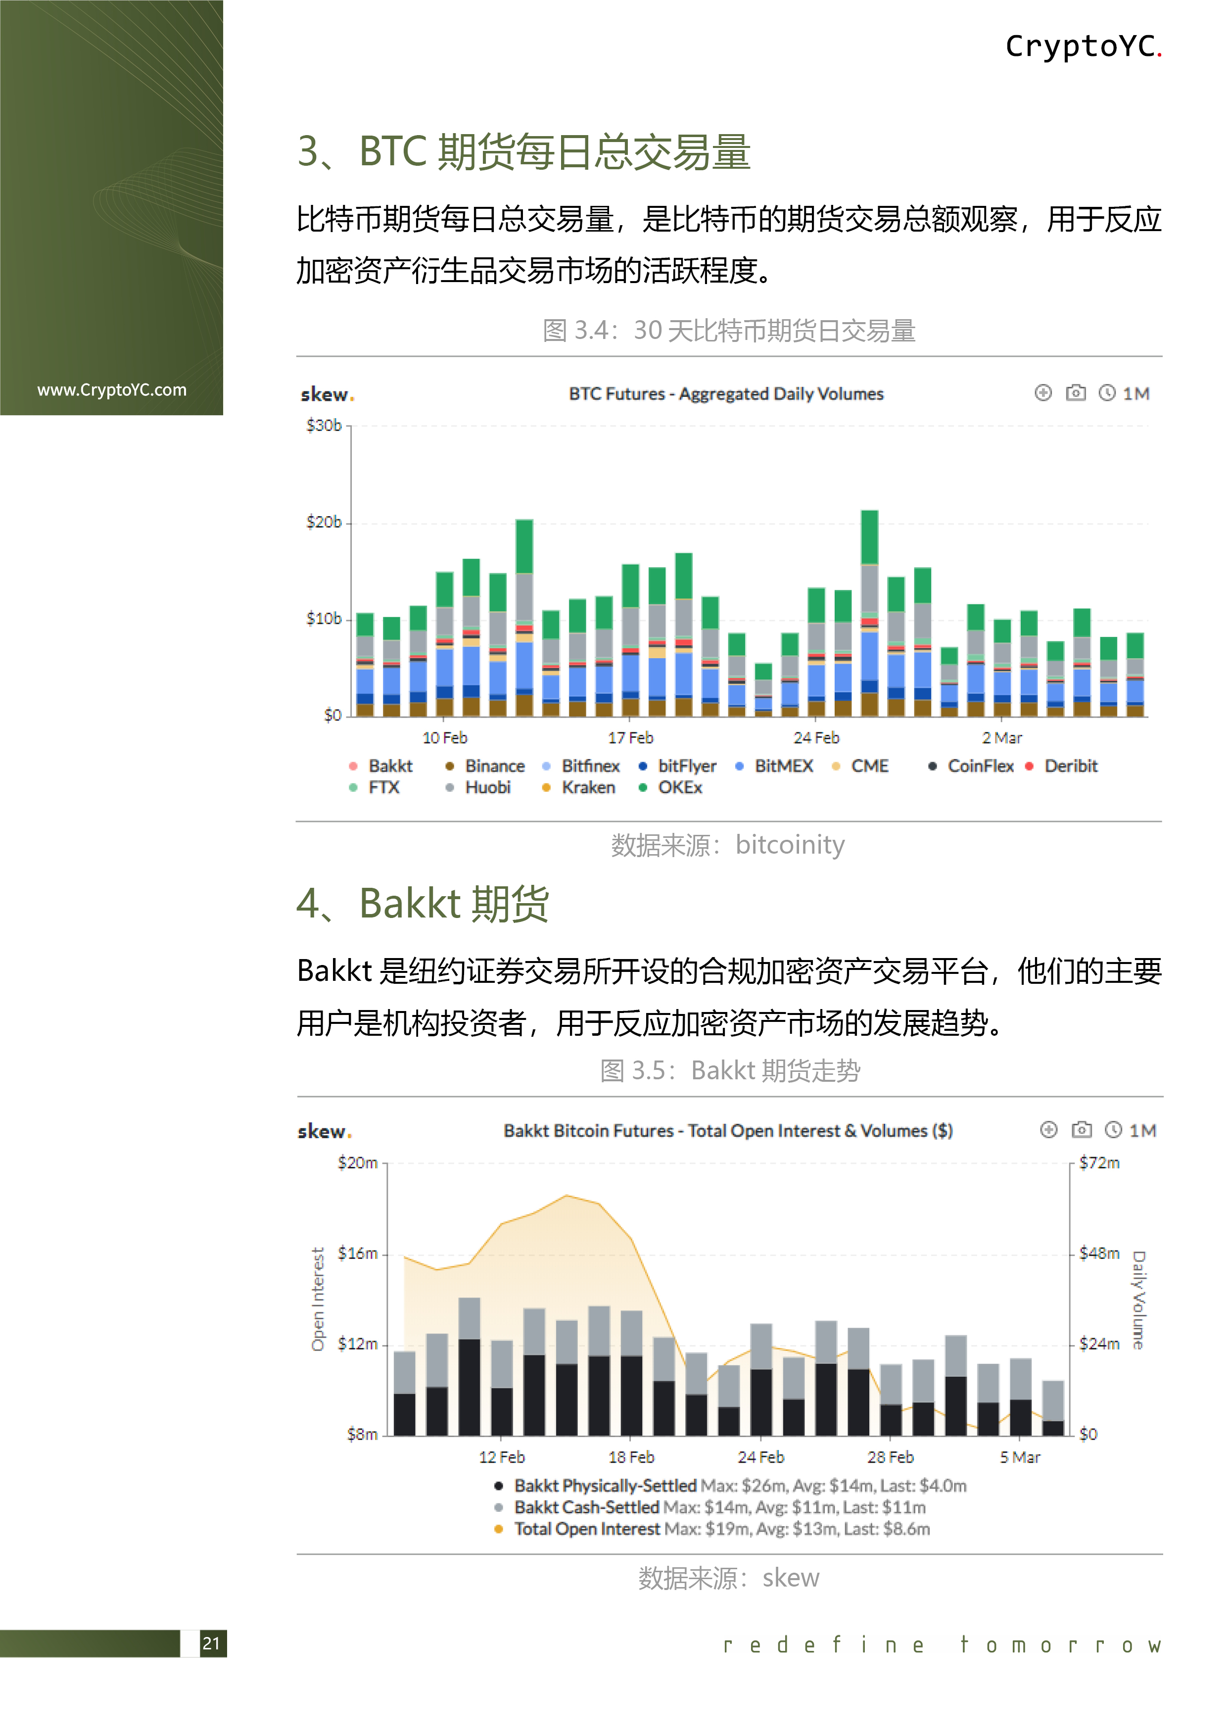Click the $48m daily volume label

(1099, 1254)
